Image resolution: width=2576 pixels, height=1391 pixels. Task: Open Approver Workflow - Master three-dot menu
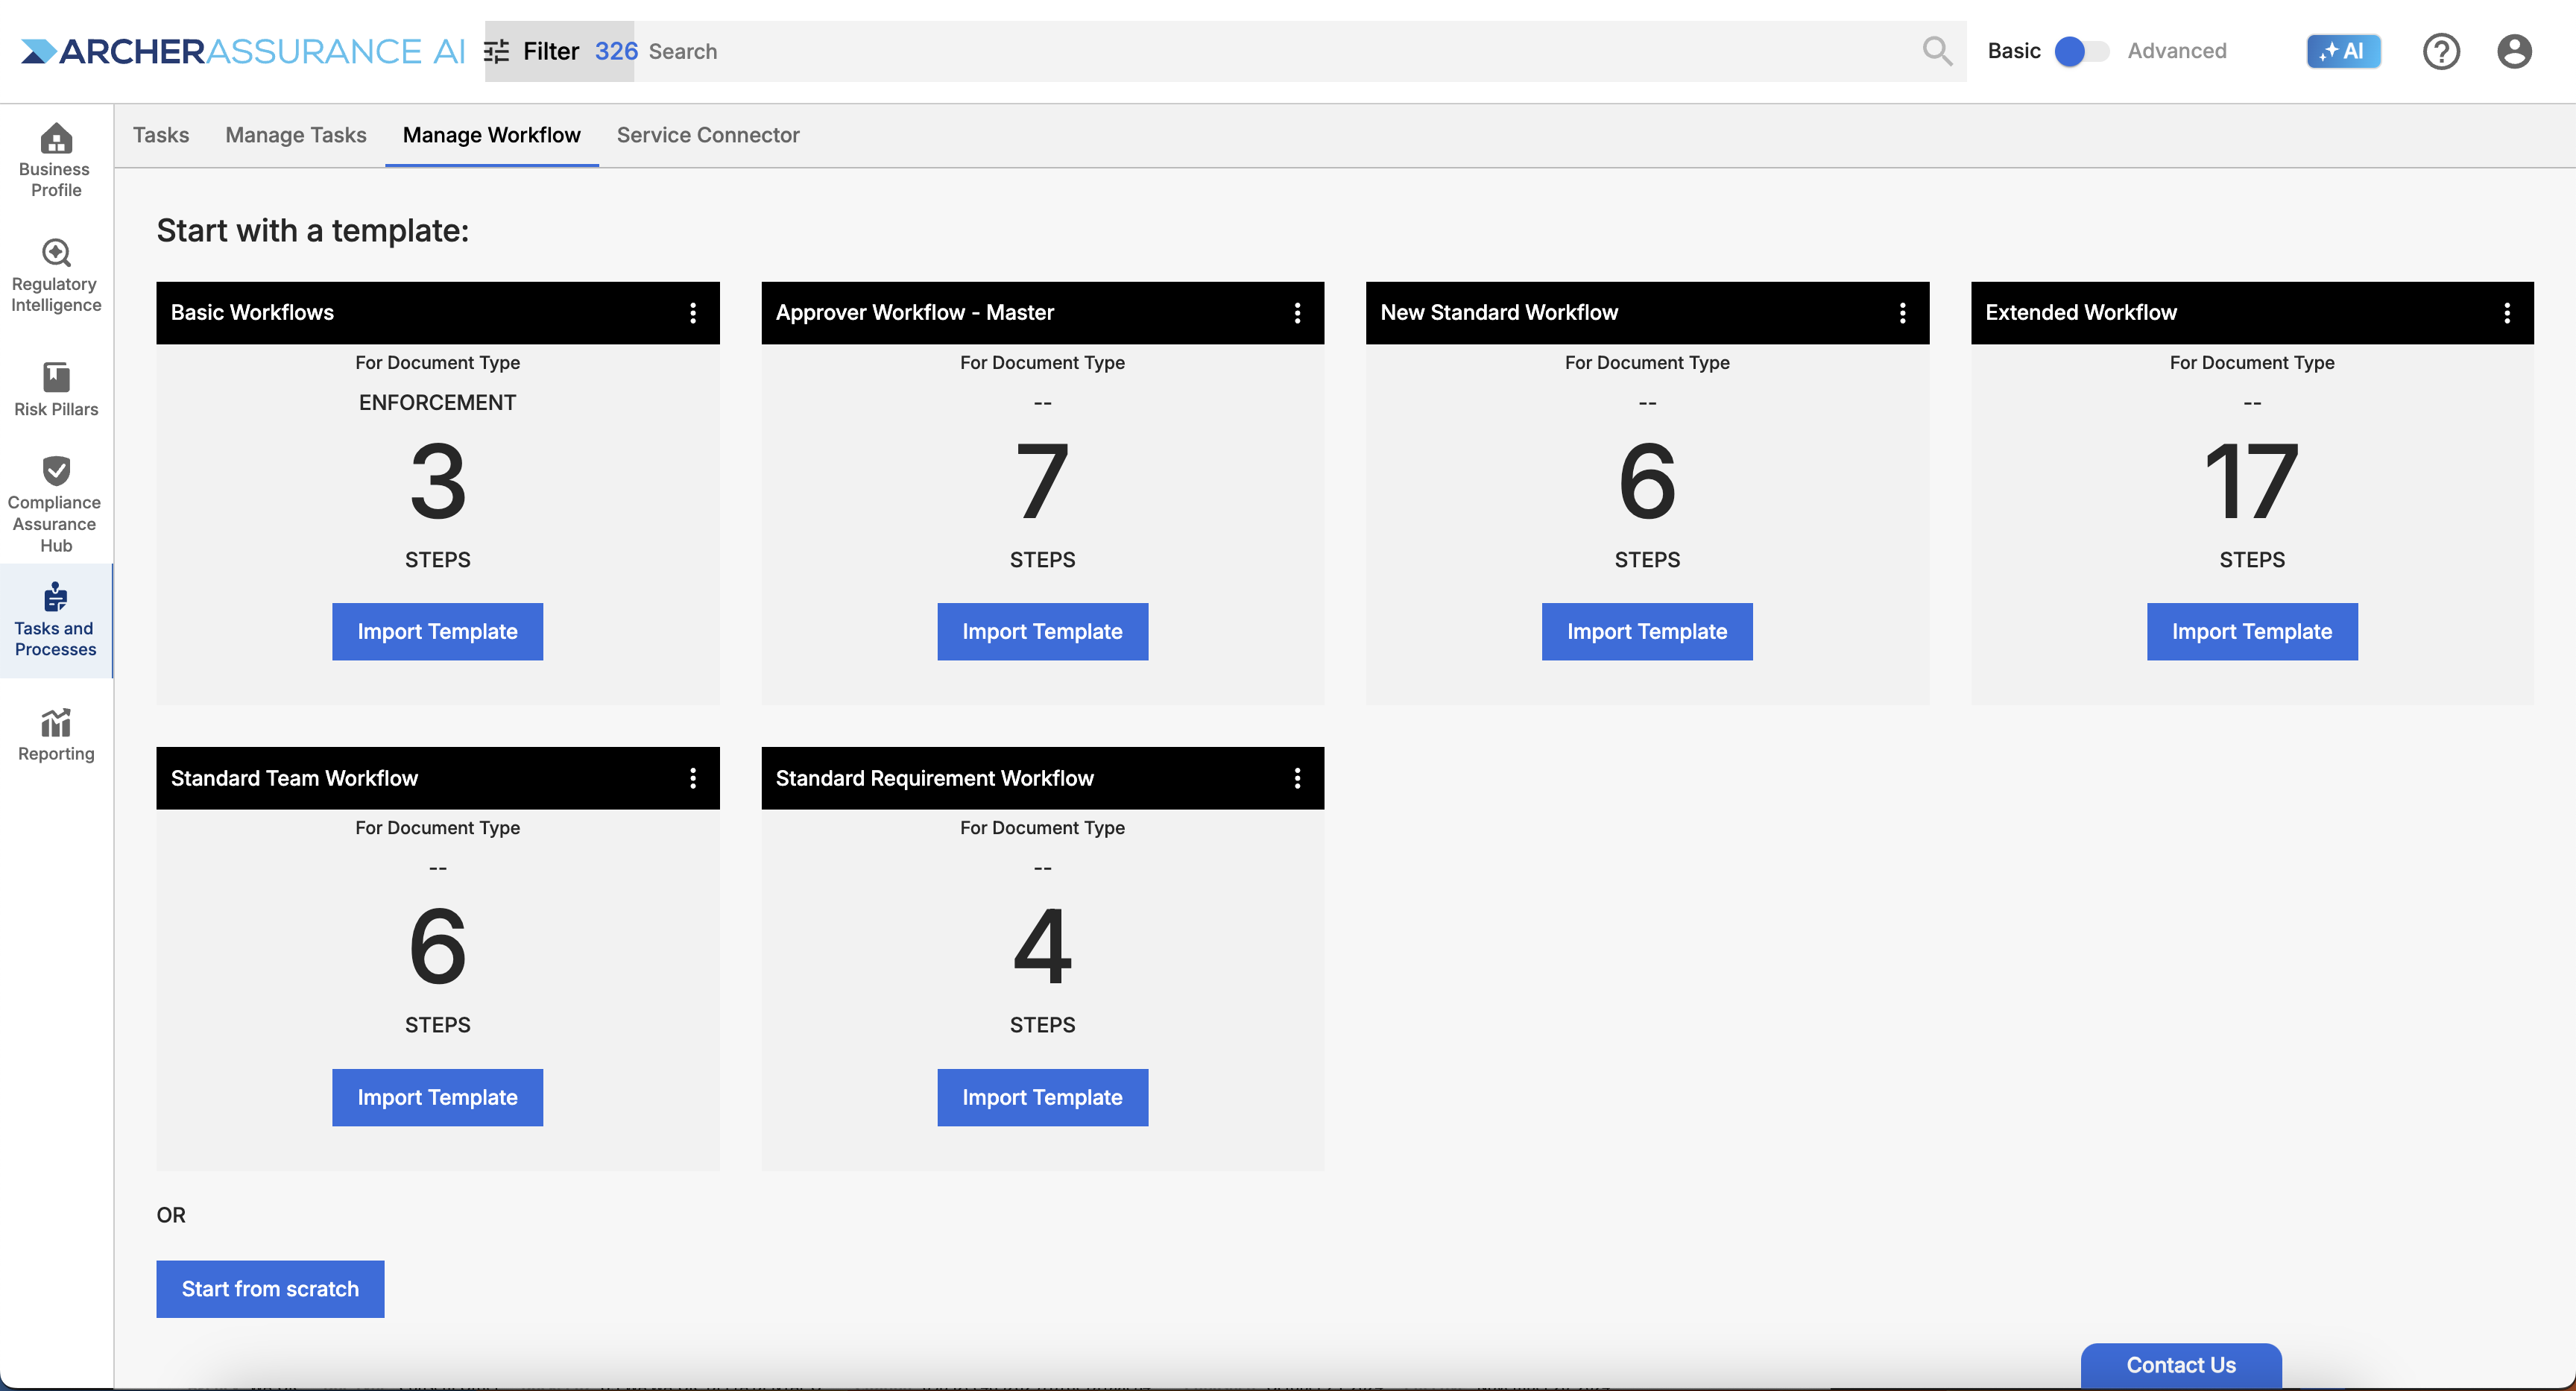pyautogui.click(x=1297, y=313)
